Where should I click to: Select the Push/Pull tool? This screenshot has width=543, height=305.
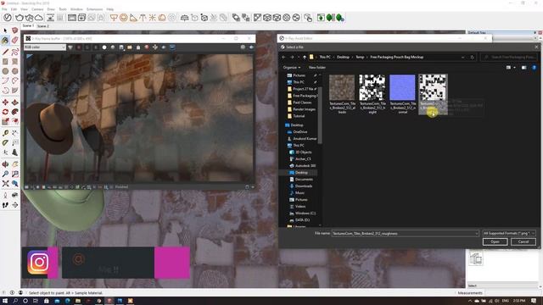(x=15, y=103)
